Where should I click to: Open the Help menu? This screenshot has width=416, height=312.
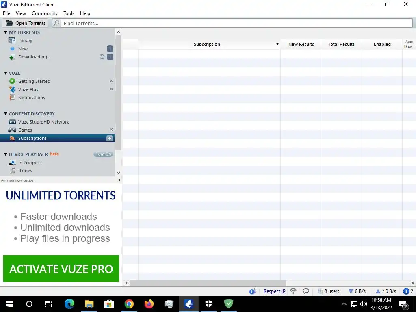(x=85, y=13)
